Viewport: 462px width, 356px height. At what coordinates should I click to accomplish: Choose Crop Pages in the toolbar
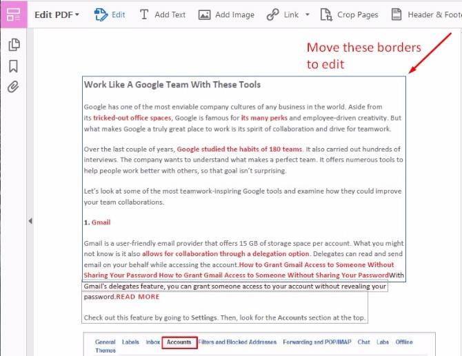[x=357, y=14]
